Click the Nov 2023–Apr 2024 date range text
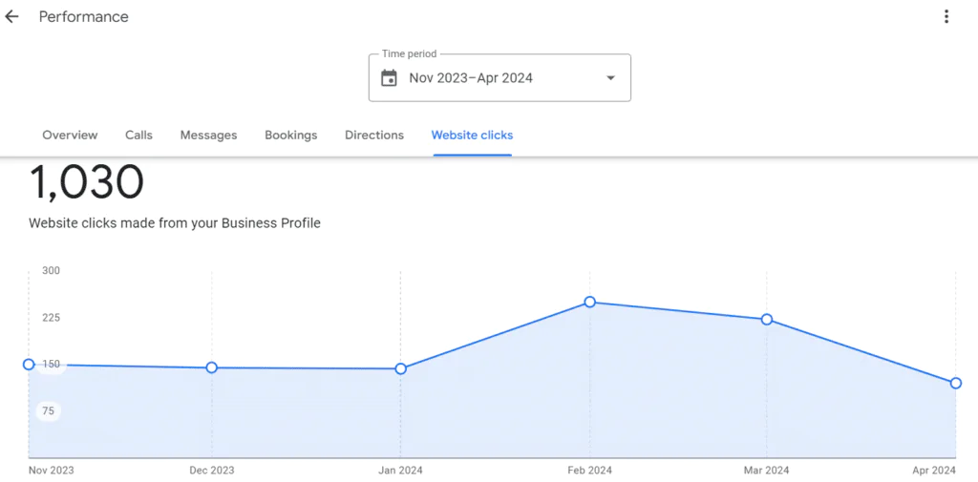 (471, 78)
